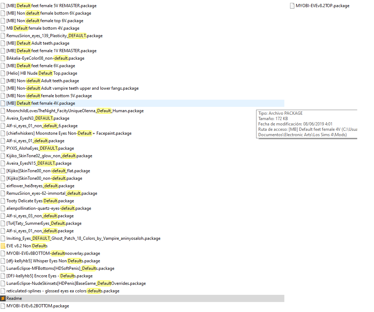Select [dfj-kellyhb5] Whisper Eyes Non Defaults.package
Image resolution: width=374 pixels, height=312 pixels.
point(53,261)
